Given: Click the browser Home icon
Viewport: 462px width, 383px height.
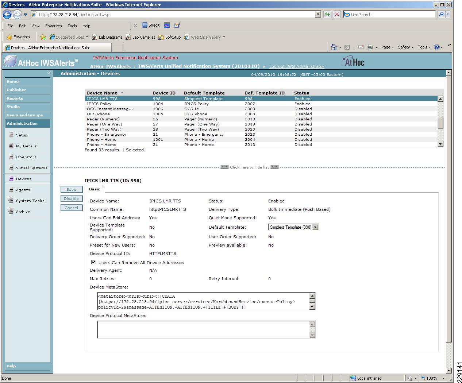Looking at the screenshot, I should point(334,47).
